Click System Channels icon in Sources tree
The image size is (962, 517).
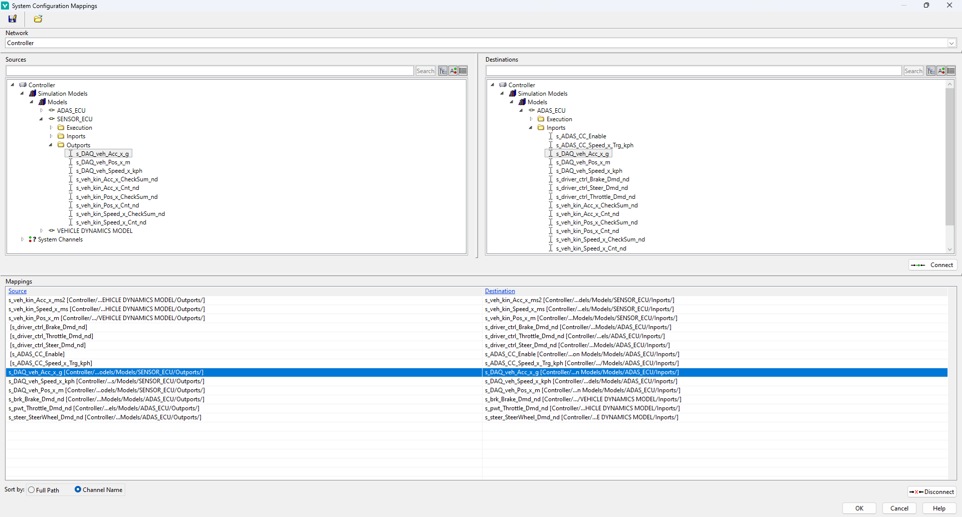point(33,239)
